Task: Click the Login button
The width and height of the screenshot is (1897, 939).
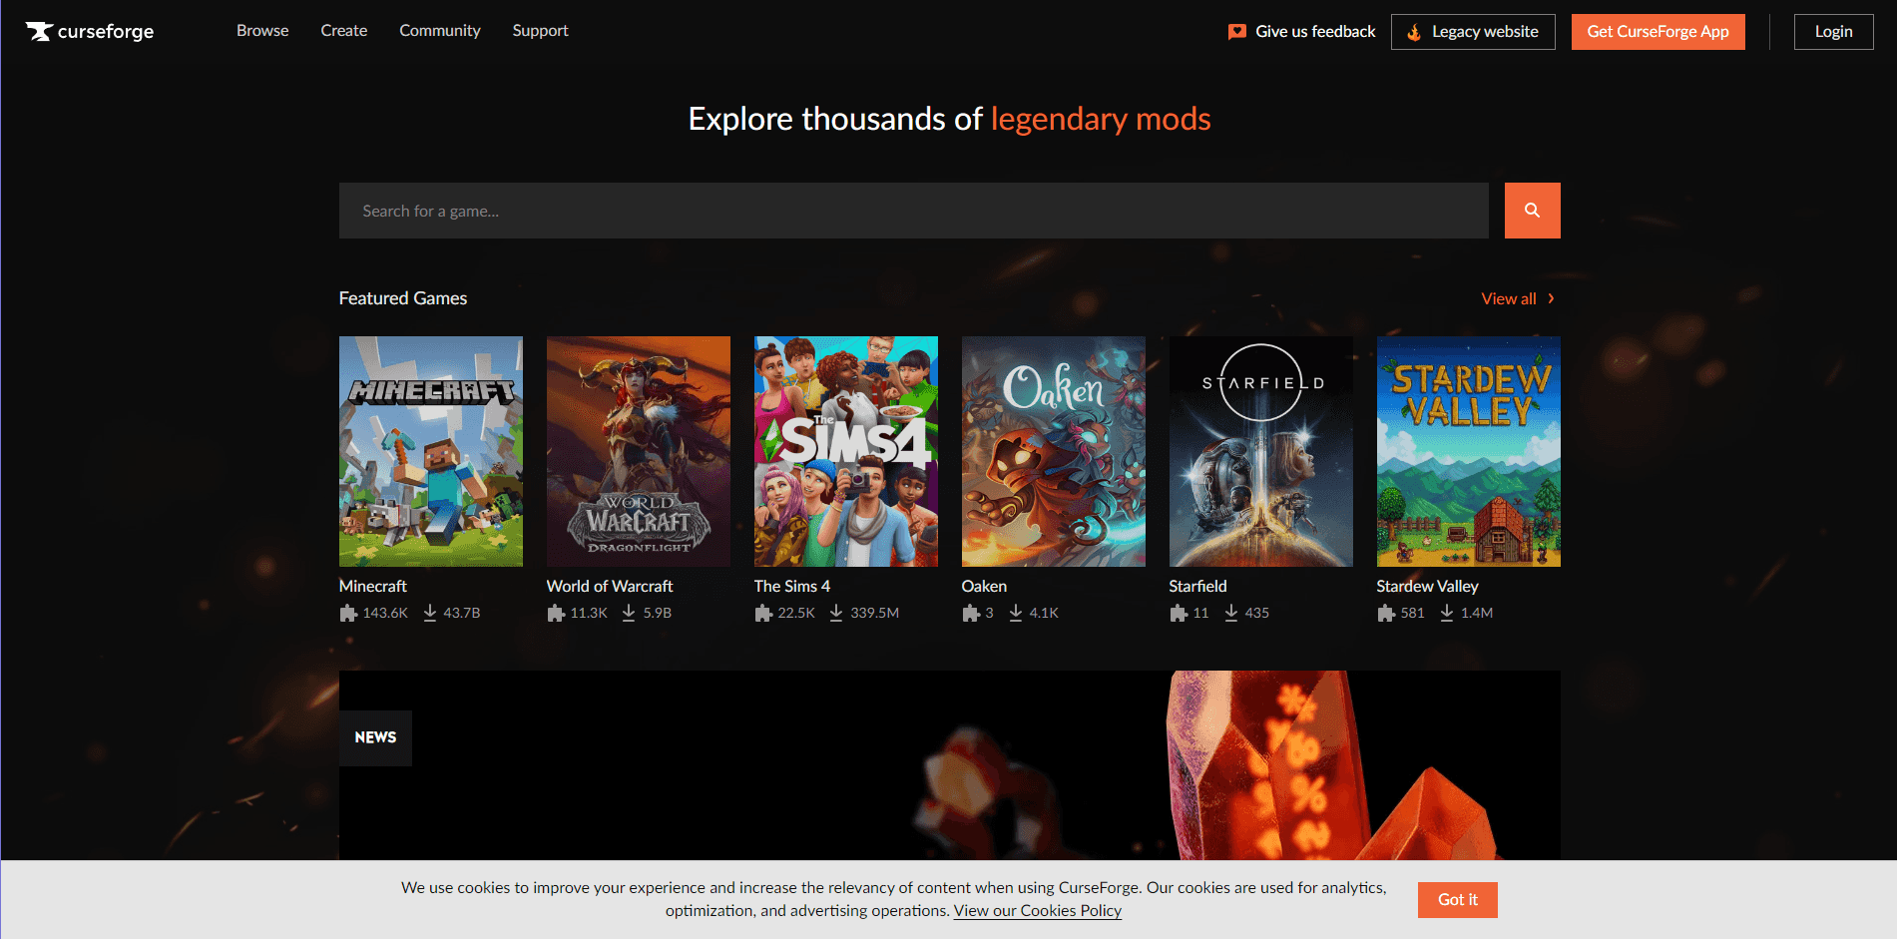Action: [x=1833, y=32]
